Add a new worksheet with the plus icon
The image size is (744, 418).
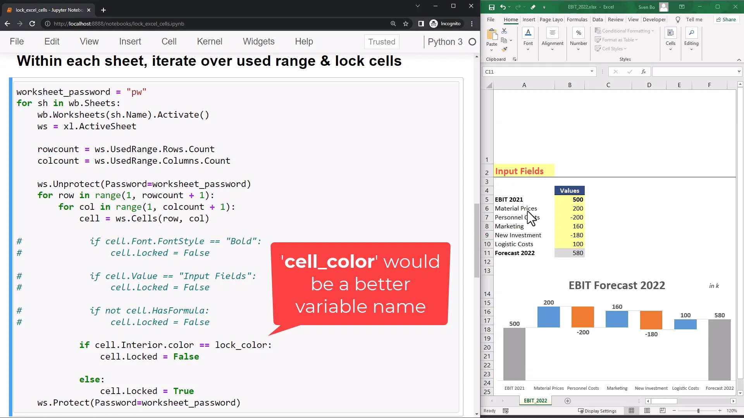pyautogui.click(x=567, y=401)
